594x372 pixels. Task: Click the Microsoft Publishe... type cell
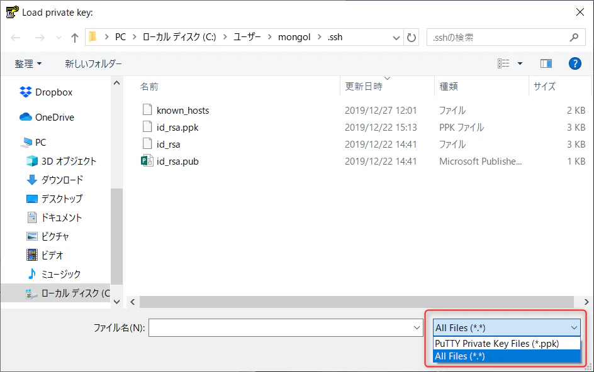point(480,161)
